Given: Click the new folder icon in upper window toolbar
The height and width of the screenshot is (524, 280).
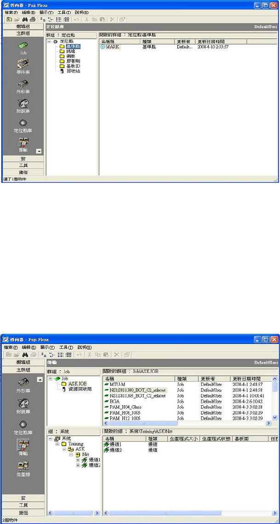Looking at the screenshot, I should click(x=9, y=19).
